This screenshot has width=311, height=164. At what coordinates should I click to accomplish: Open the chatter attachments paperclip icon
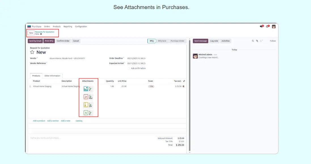[257, 41]
